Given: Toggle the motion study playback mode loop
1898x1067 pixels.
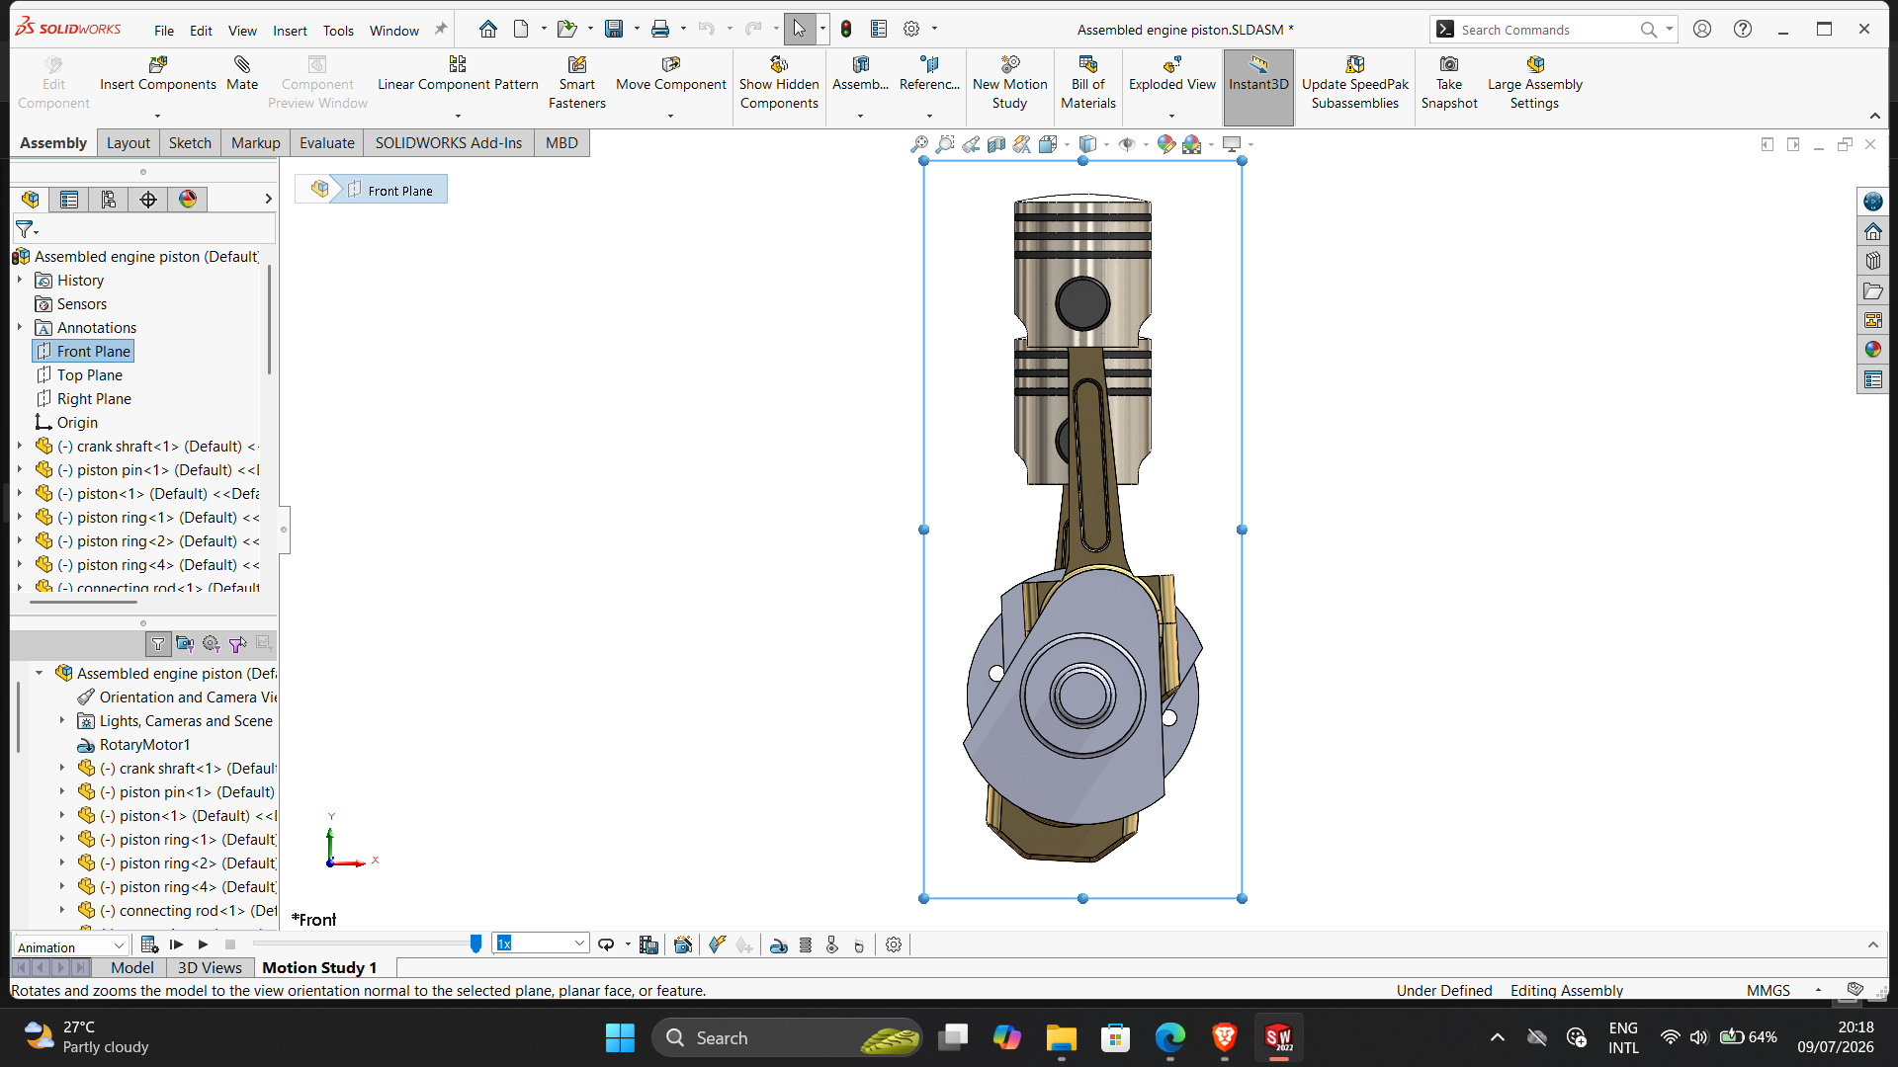Looking at the screenshot, I should pyautogui.click(x=606, y=944).
